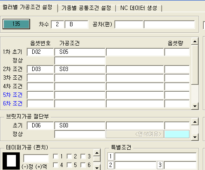The width and height of the screenshot is (205, 170).
Task: Click the teal 135 color button
Action: pos(16,24)
